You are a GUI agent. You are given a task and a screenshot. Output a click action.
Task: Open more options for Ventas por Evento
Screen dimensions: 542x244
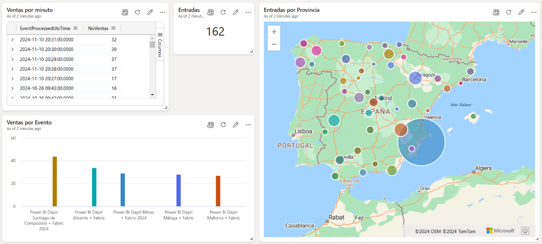248,125
